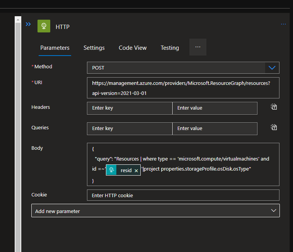This screenshot has height=252, width=293.
Task: Click the Headers Enter key field
Action: pyautogui.click(x=129, y=108)
